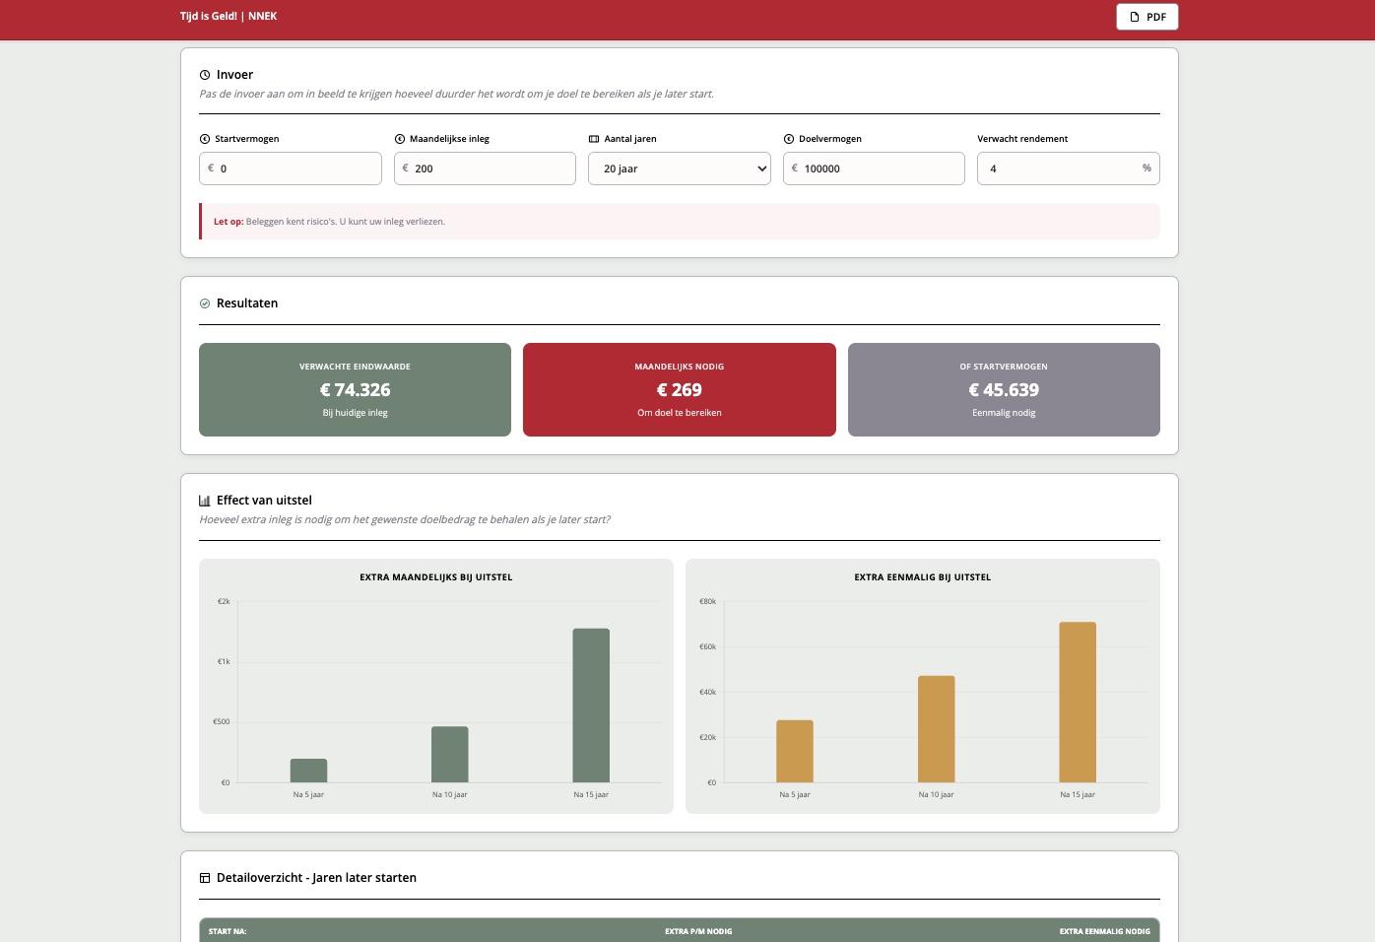The image size is (1375, 942).
Task: Click the calendar icon beside Aantal jaren
Action: pos(594,139)
